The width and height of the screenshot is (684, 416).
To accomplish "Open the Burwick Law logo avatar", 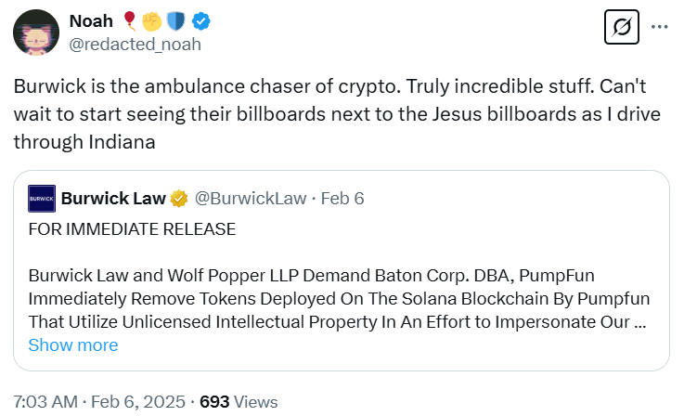I will coord(42,198).
